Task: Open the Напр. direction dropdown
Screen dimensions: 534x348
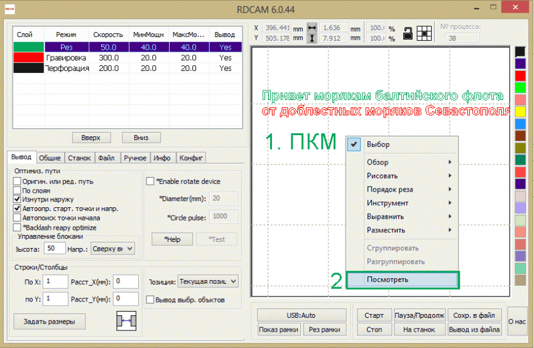Action: click(112, 249)
